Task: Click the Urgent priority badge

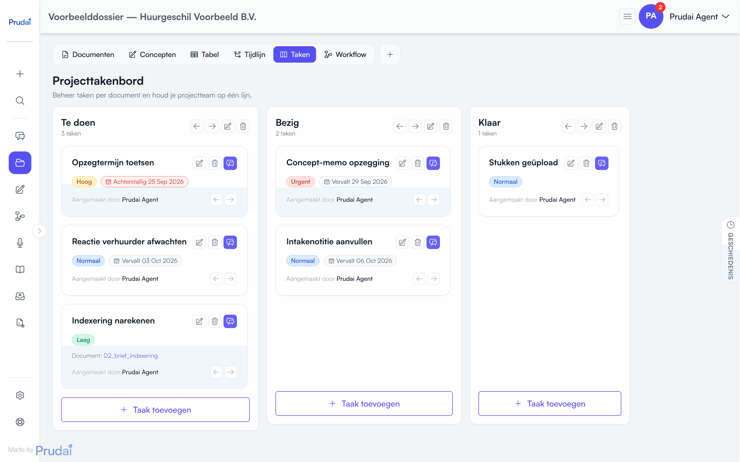Action: coord(300,182)
